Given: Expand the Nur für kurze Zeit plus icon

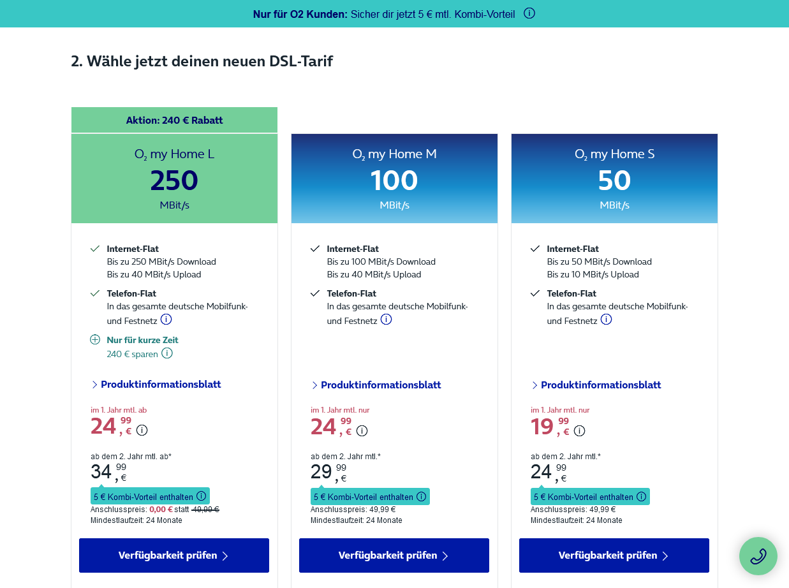Looking at the screenshot, I should [95, 340].
